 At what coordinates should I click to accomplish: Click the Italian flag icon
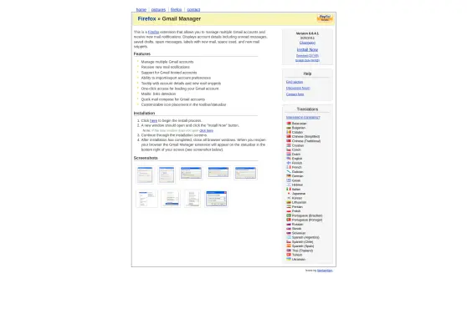(289, 189)
